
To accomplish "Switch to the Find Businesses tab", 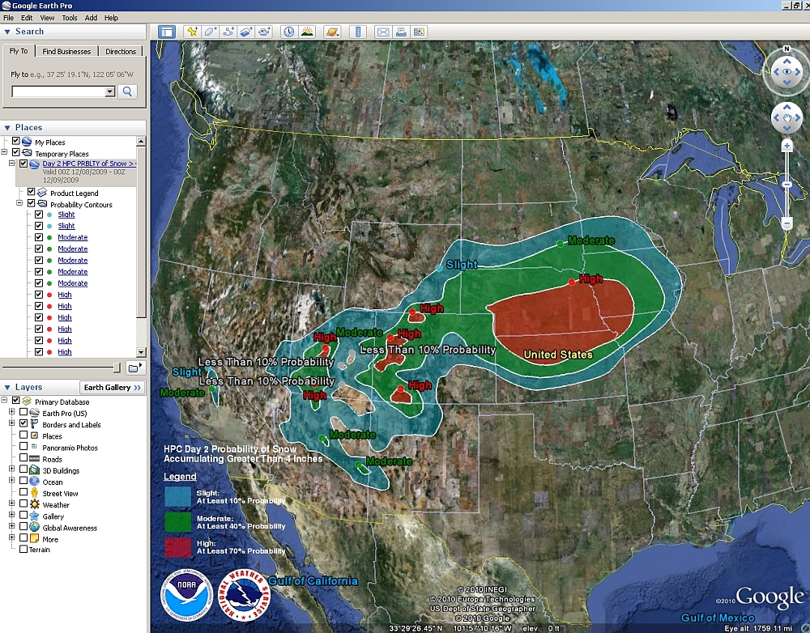I will pyautogui.click(x=66, y=52).
